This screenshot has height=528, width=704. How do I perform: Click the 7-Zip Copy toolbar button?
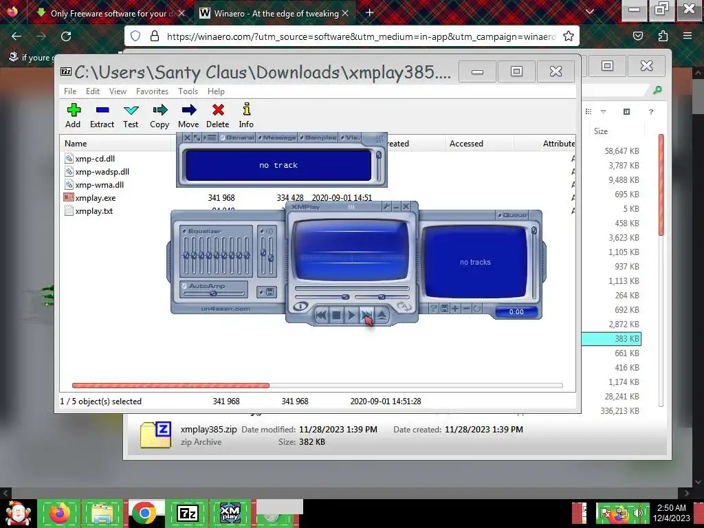click(x=159, y=115)
